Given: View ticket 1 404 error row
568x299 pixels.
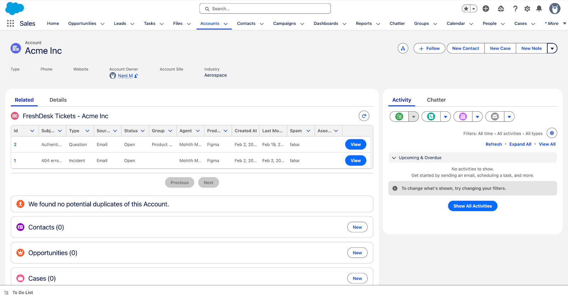Looking at the screenshot, I should pos(356,160).
